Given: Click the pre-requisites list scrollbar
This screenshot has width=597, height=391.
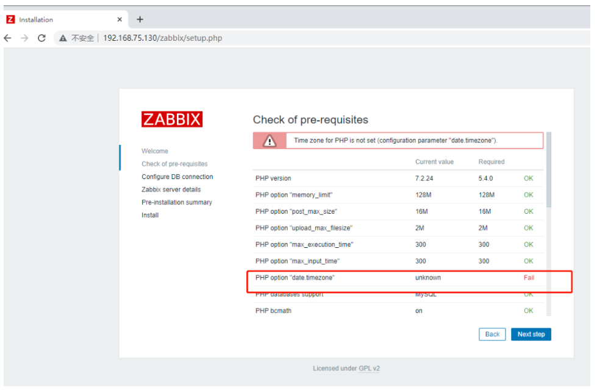Looking at the screenshot, I should coord(549,170).
